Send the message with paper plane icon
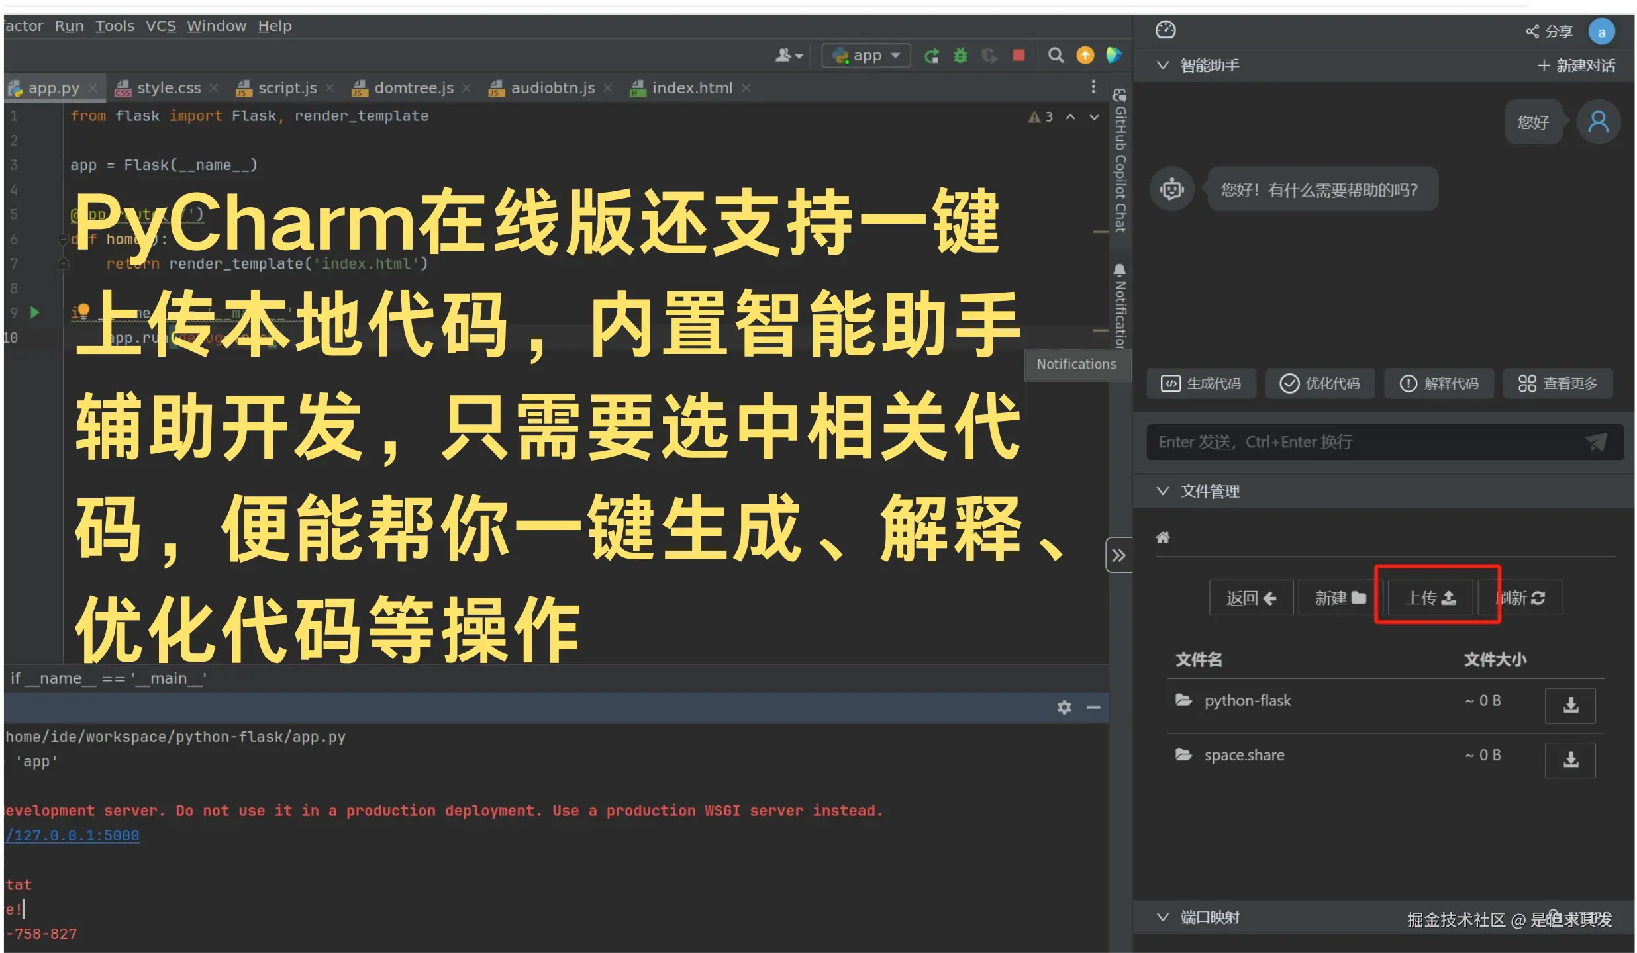This screenshot has height=953, width=1637. [x=1597, y=441]
